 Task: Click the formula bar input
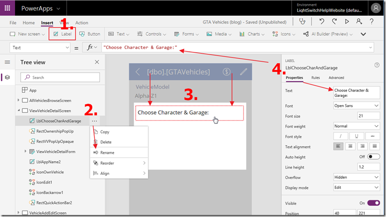click(x=238, y=47)
